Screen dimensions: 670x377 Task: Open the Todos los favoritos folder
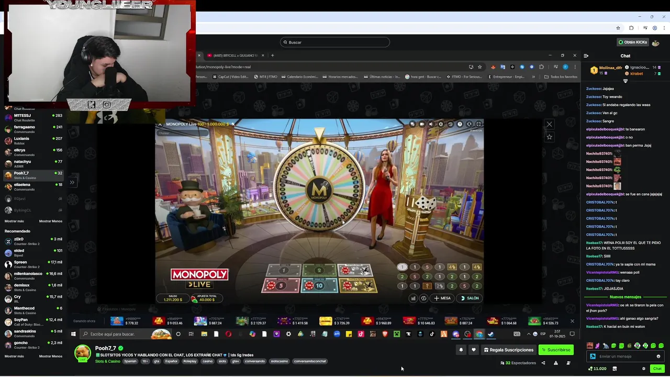tap(561, 76)
